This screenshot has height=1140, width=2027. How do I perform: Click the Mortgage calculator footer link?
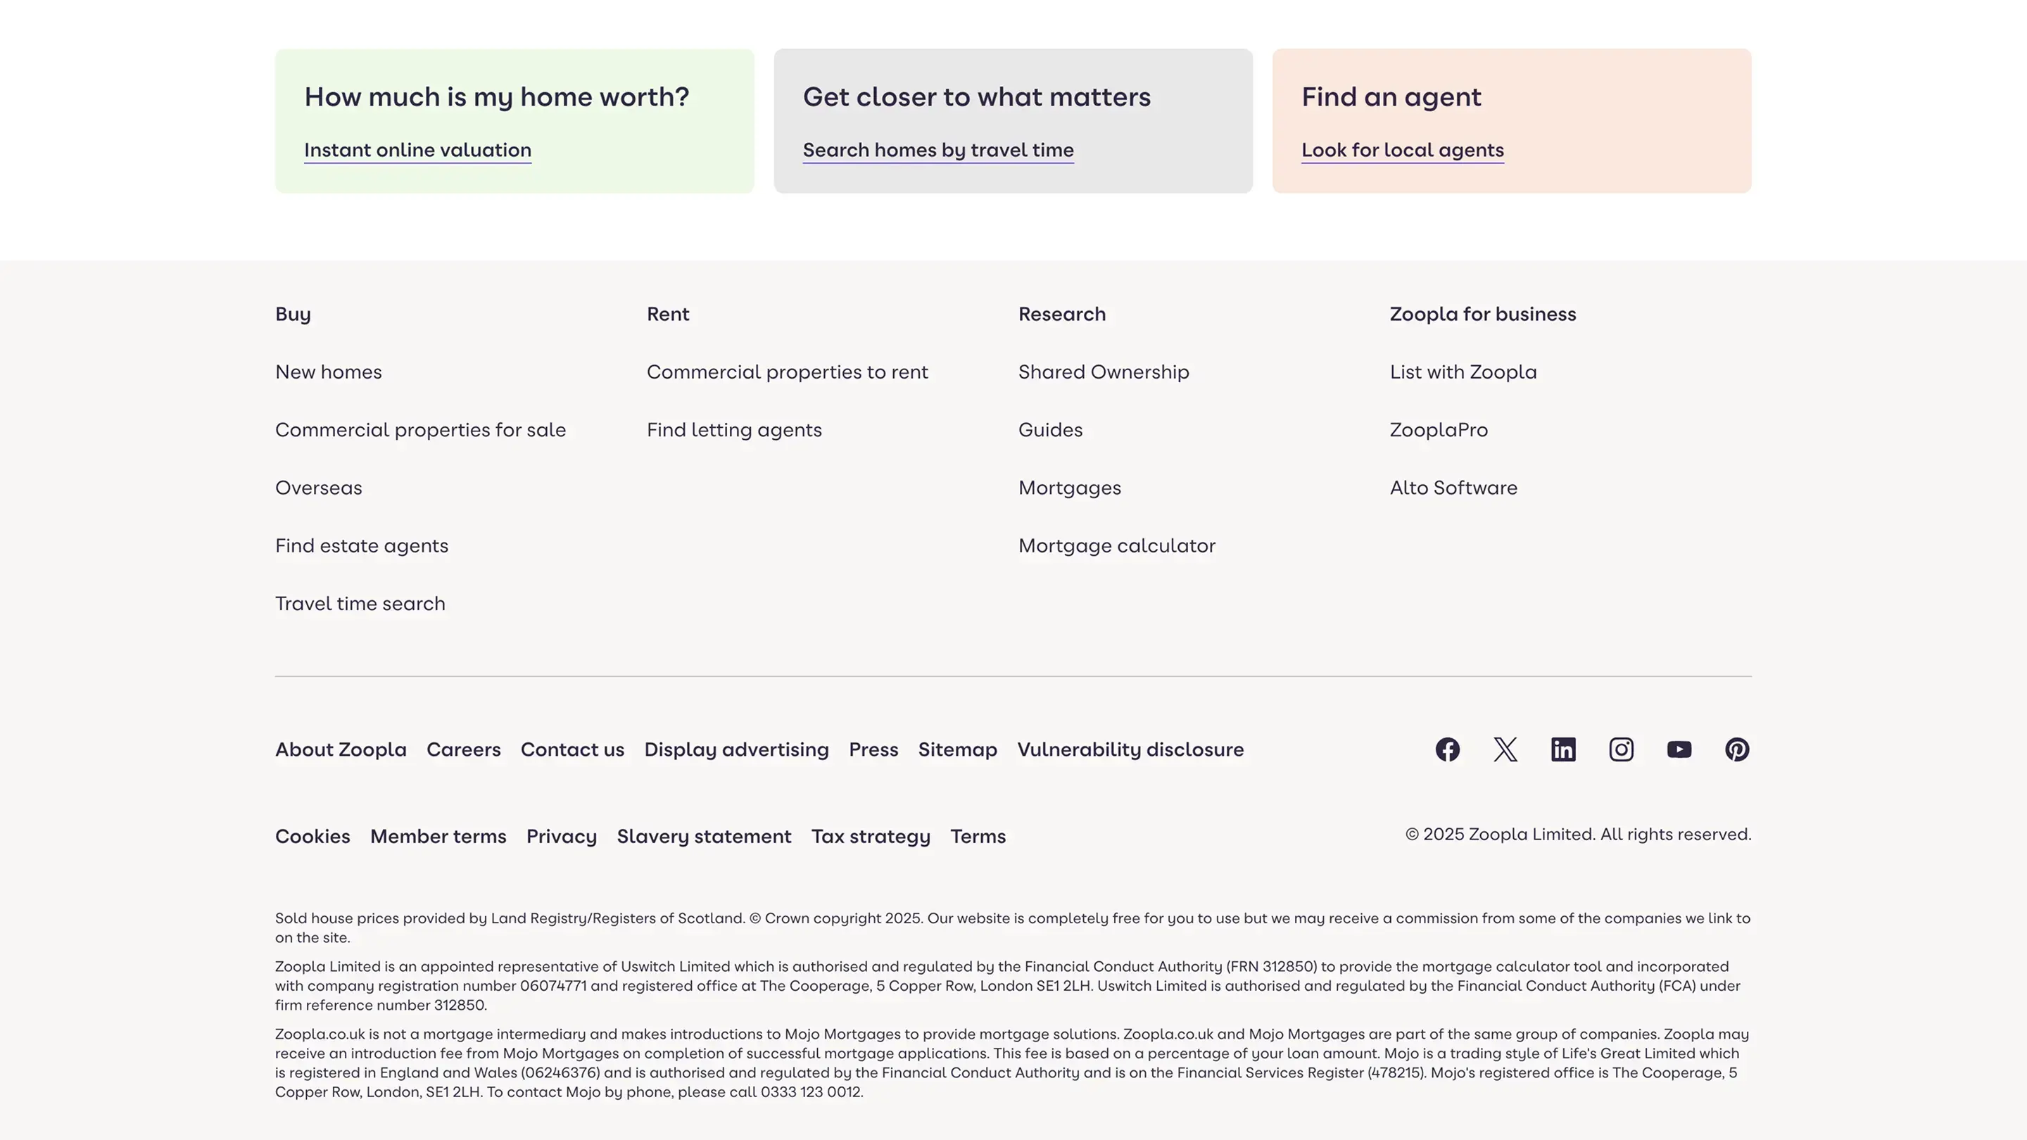point(1116,546)
